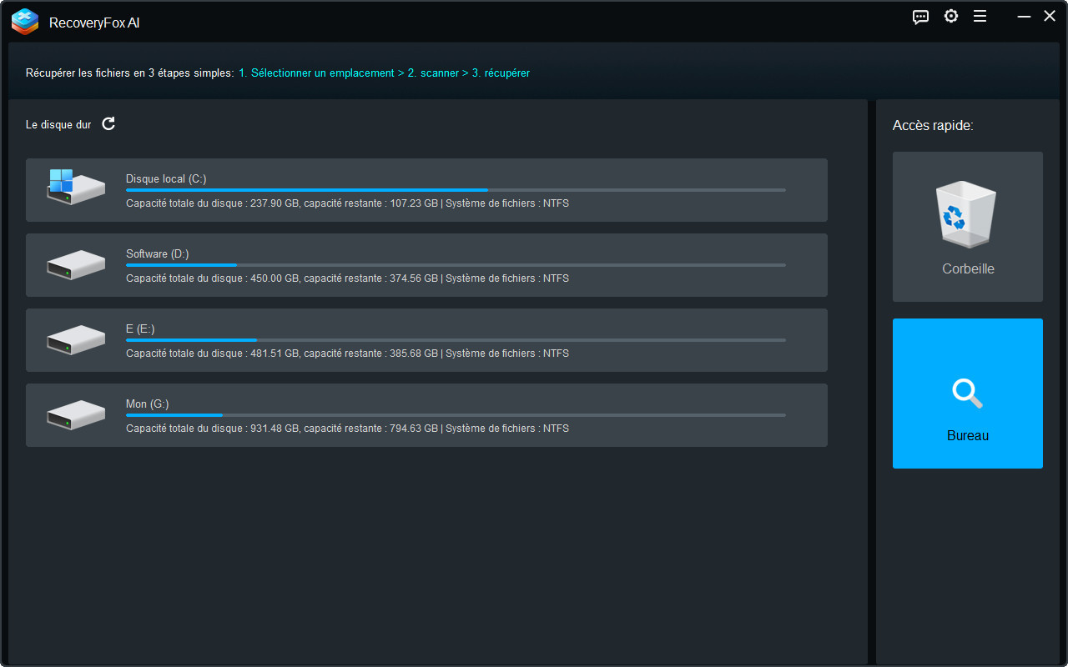Image resolution: width=1068 pixels, height=667 pixels.
Task: Click the '3. récupérer' step text
Action: [501, 73]
